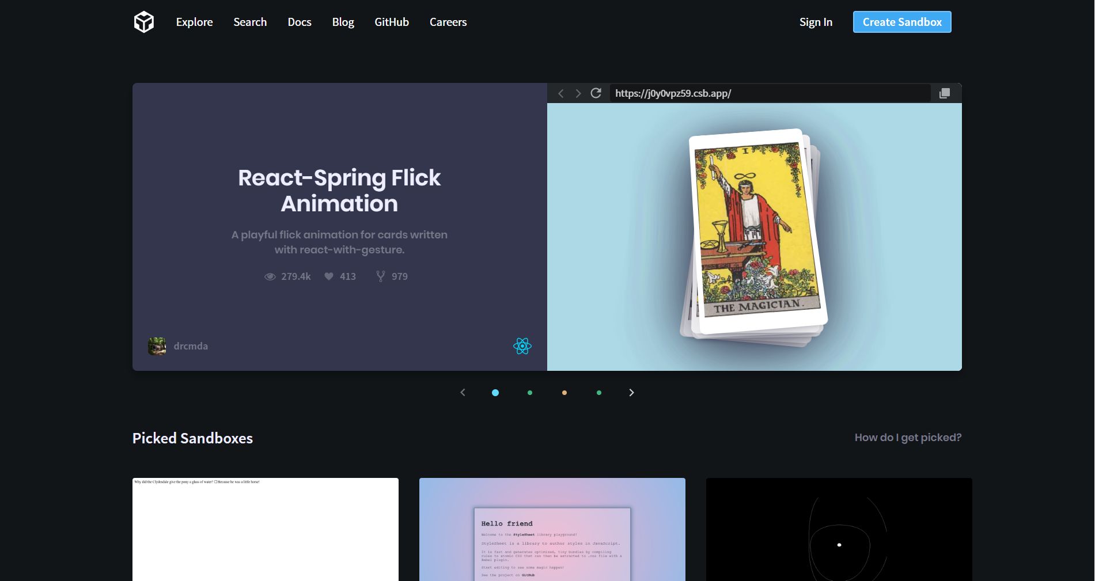Screen dimensions: 1095x581
Task: Refresh the sandbox preview
Action: point(596,93)
